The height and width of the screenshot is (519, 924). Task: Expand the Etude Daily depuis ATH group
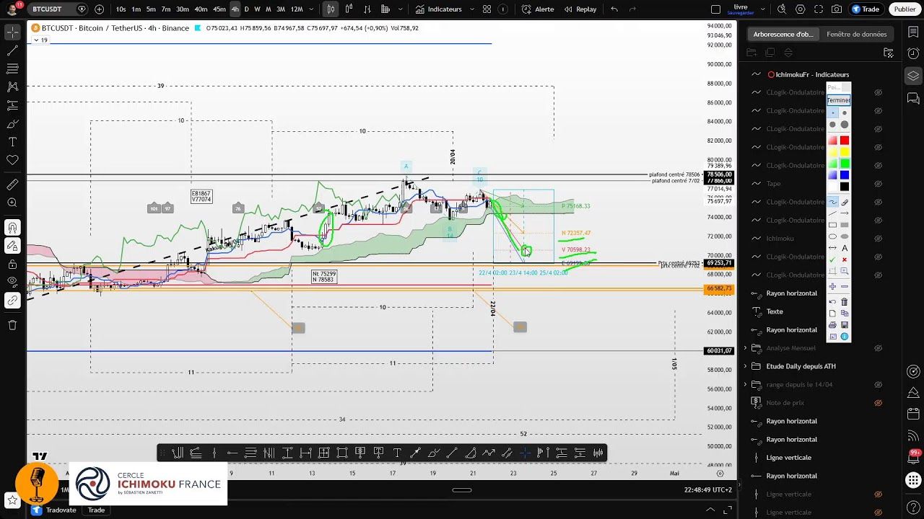point(746,366)
